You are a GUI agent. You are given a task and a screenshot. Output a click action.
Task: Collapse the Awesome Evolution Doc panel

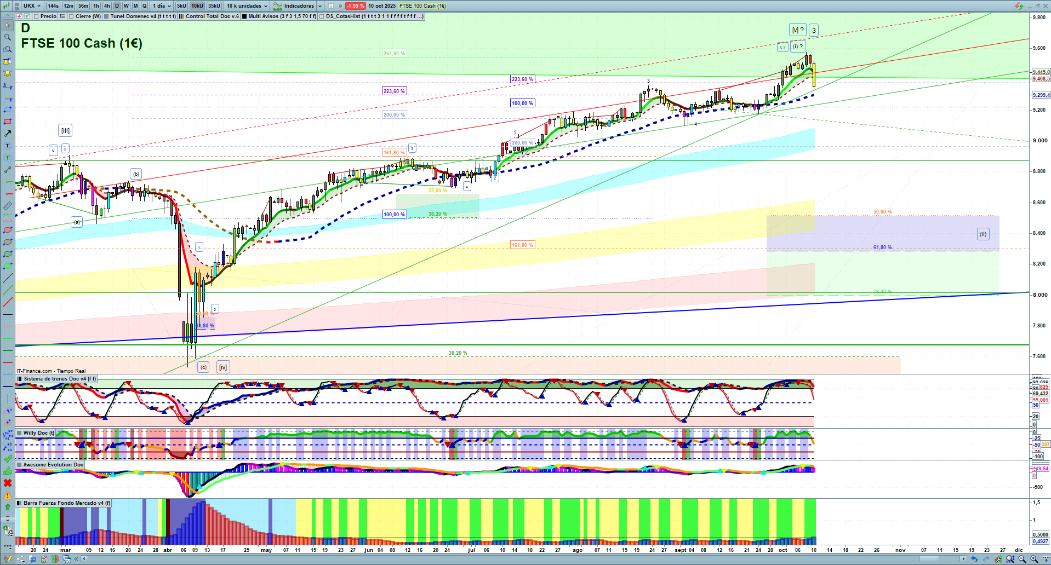click(x=20, y=465)
